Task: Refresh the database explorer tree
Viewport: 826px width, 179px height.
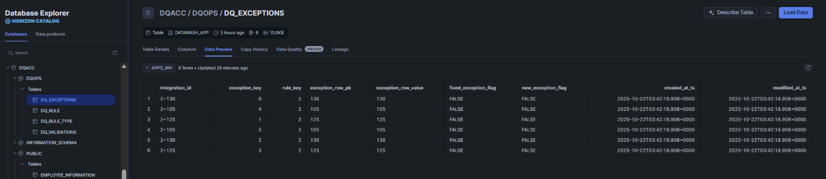Action: click(115, 53)
